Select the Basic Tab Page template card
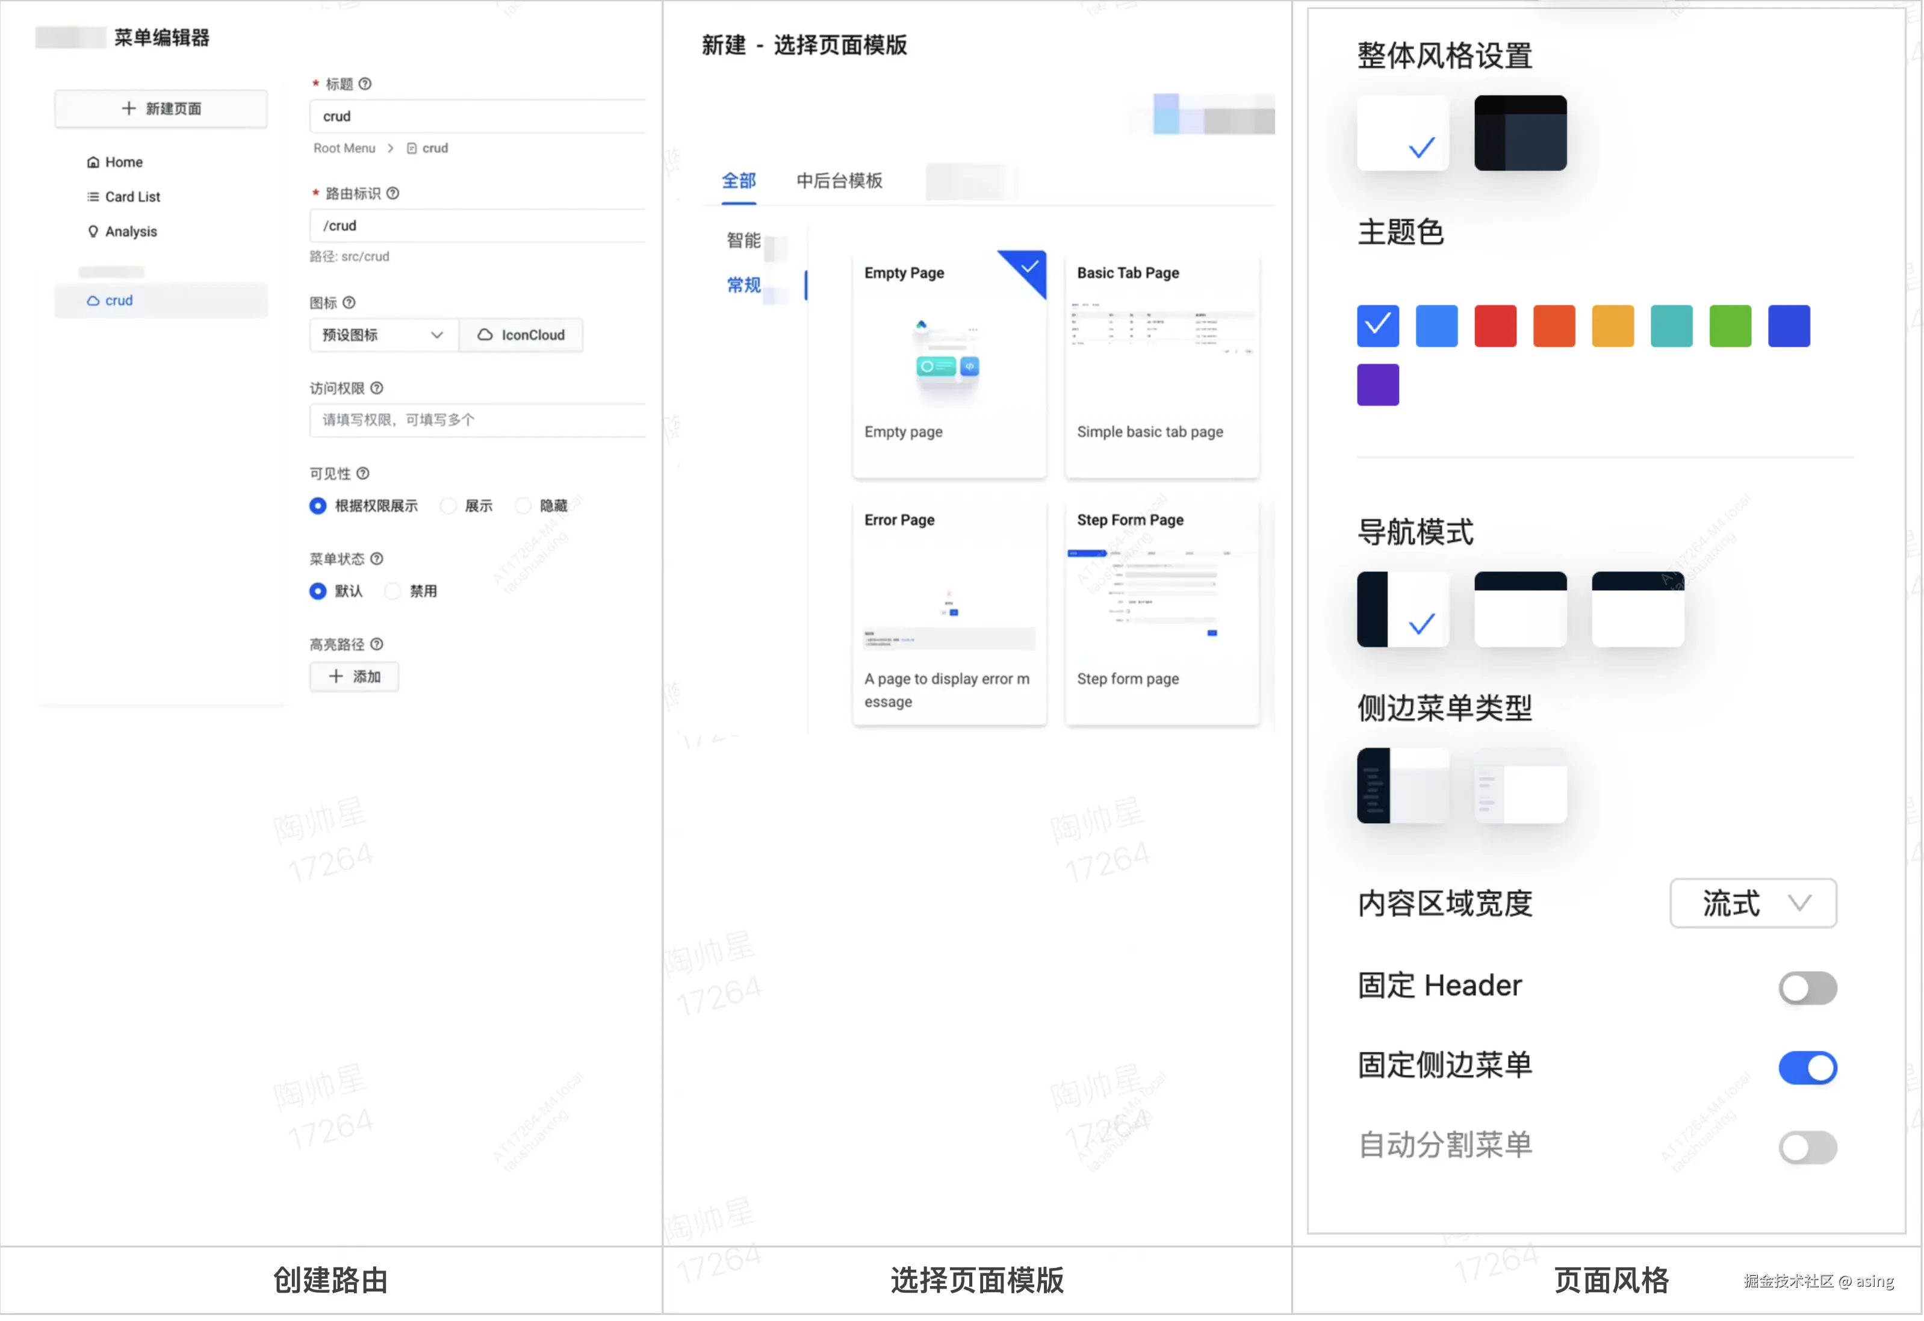This screenshot has height=1321, width=1924. tap(1161, 364)
